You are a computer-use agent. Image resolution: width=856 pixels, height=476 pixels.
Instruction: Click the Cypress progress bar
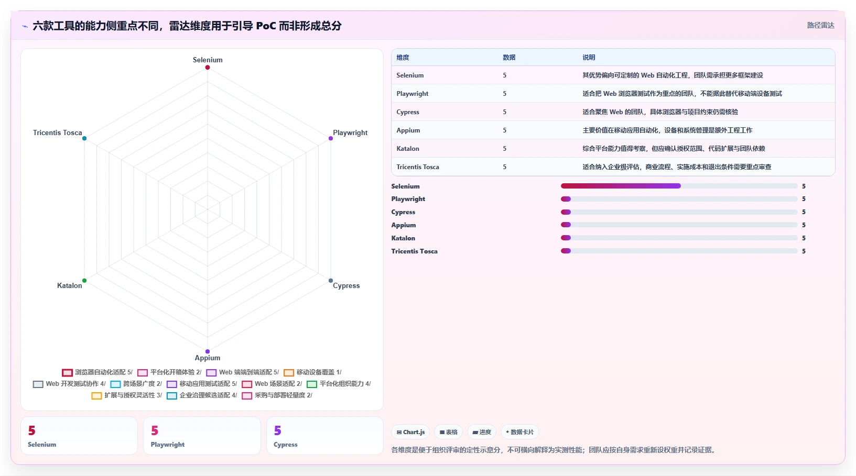pyautogui.click(x=679, y=212)
